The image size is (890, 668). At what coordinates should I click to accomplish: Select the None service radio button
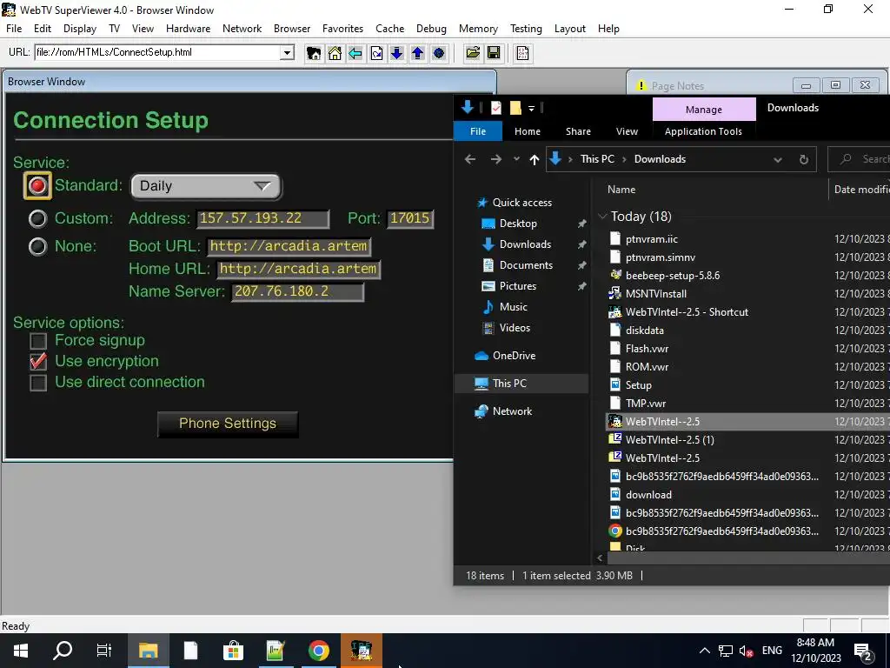37,246
